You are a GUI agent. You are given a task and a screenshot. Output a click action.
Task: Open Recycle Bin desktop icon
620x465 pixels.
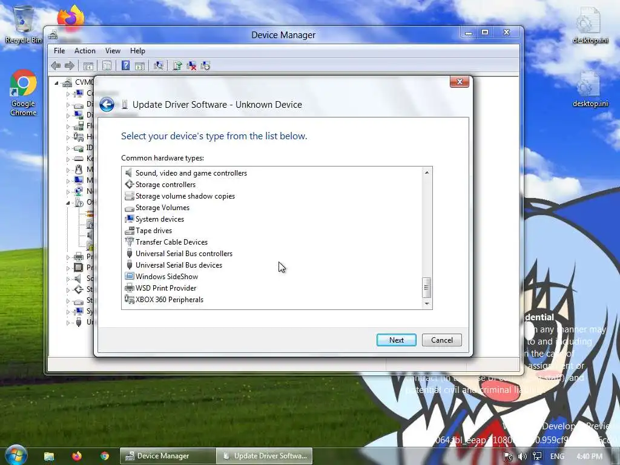23,24
